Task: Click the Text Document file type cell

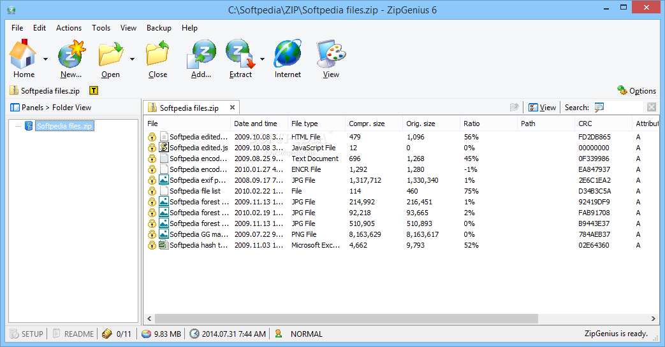Action: pyautogui.click(x=315, y=159)
